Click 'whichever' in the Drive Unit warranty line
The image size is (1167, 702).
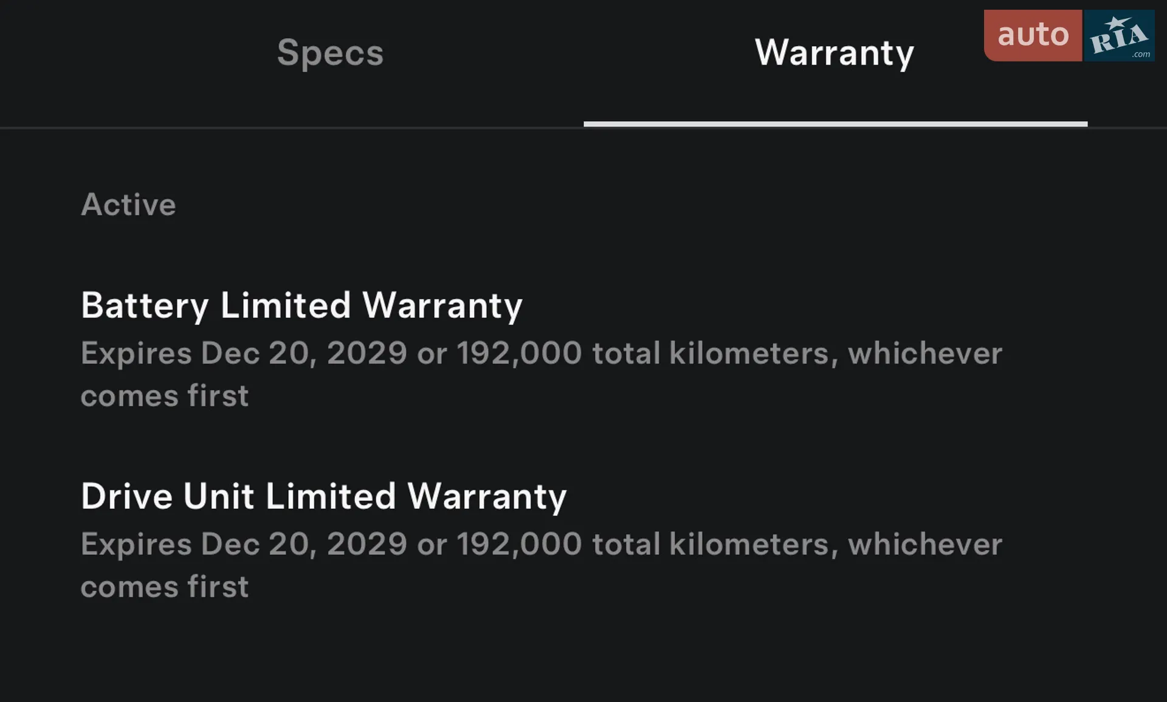[x=925, y=544]
